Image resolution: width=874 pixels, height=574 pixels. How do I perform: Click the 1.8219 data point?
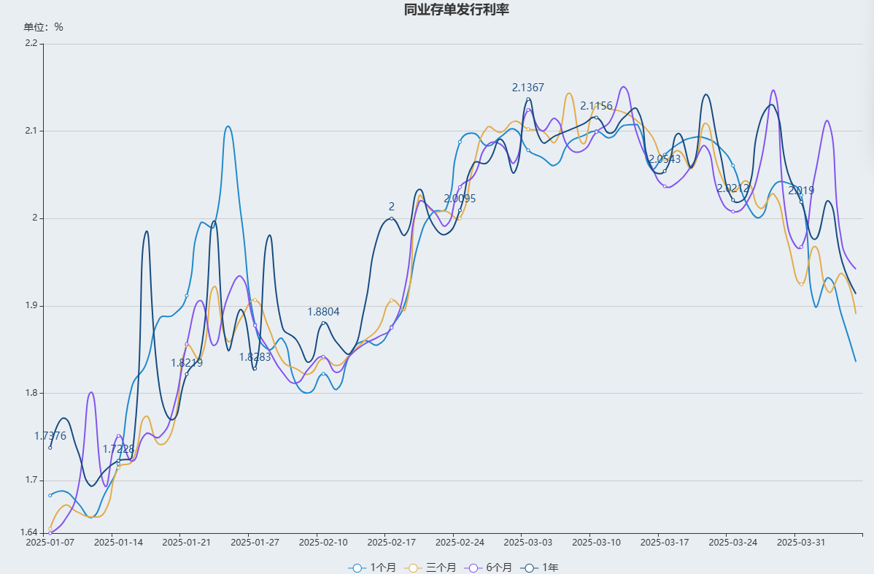pyautogui.click(x=187, y=375)
